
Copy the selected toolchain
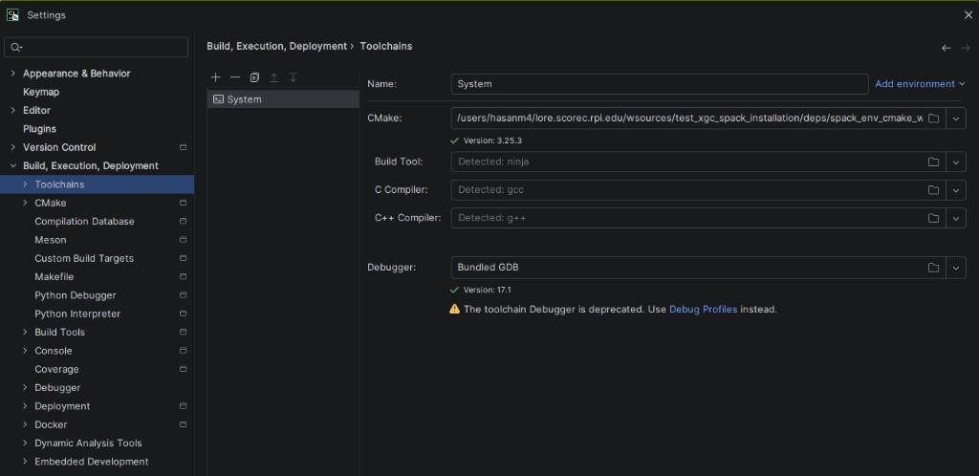[254, 77]
